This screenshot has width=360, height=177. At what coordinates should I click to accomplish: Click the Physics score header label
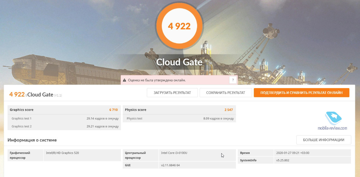pos(136,110)
